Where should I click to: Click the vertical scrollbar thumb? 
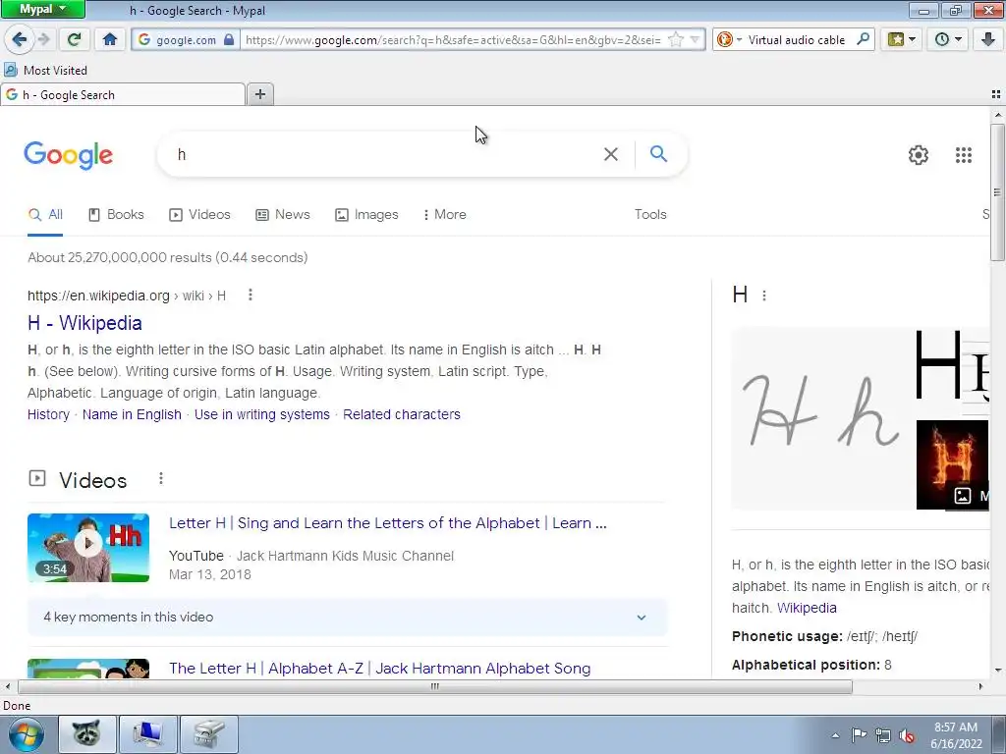[x=997, y=191]
